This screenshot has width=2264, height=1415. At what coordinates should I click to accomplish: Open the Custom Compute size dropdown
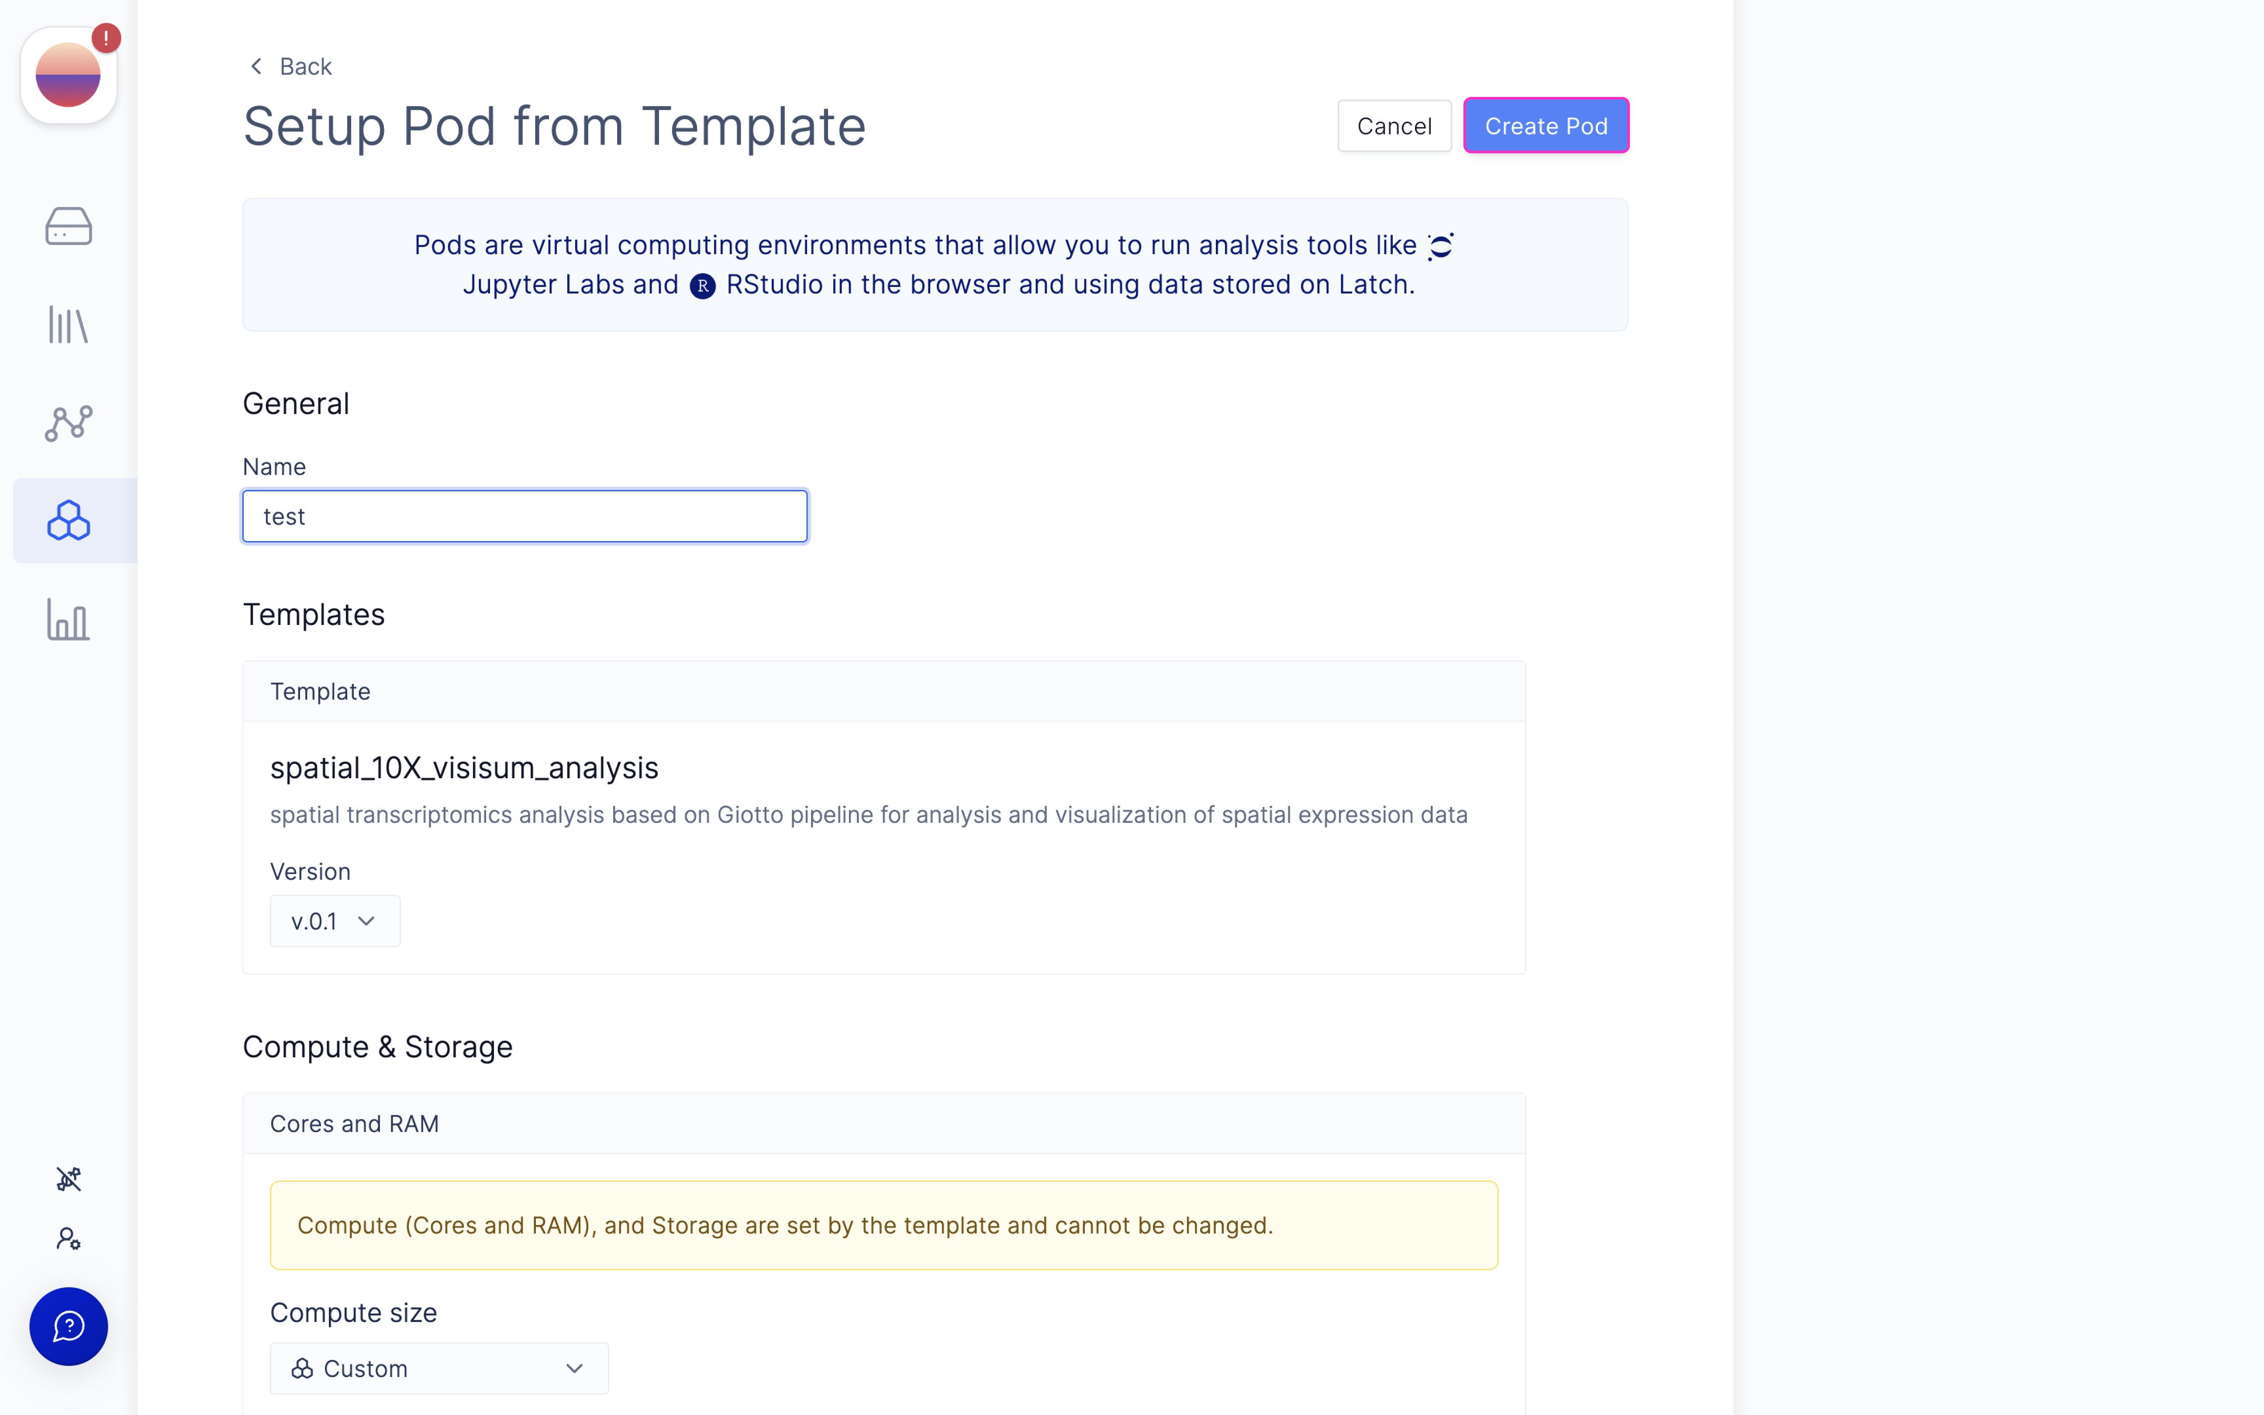pos(439,1368)
